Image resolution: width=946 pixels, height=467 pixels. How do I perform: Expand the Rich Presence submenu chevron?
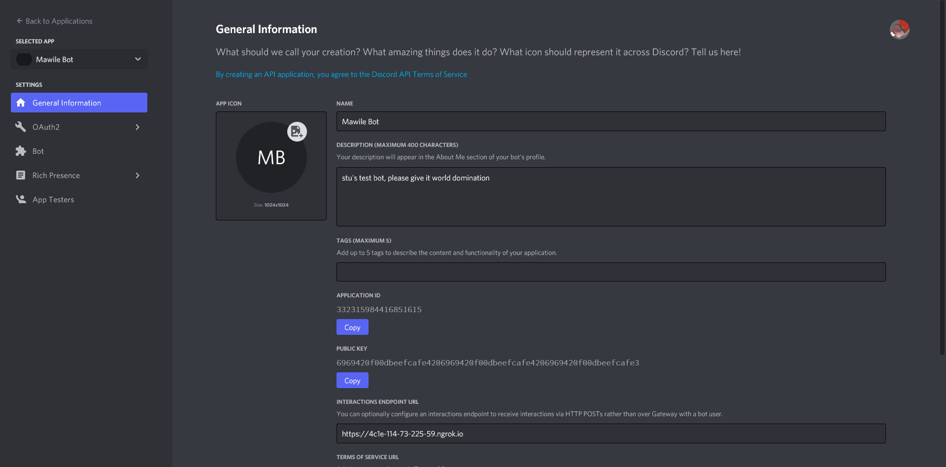[137, 175]
